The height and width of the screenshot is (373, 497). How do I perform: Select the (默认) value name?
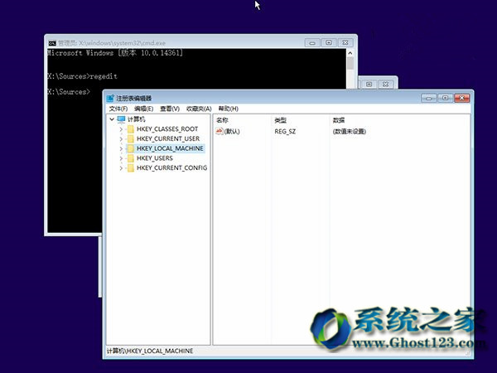click(x=232, y=131)
